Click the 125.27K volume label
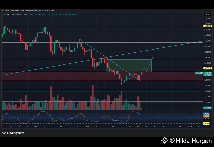 (x=208, y=108)
